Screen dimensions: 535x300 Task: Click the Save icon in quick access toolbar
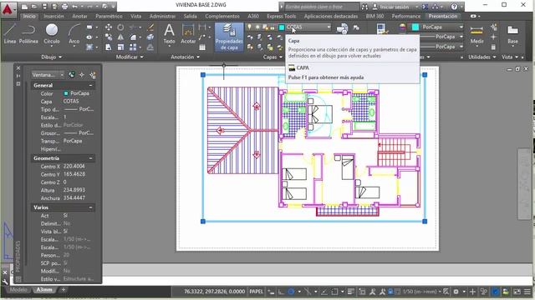click(44, 7)
